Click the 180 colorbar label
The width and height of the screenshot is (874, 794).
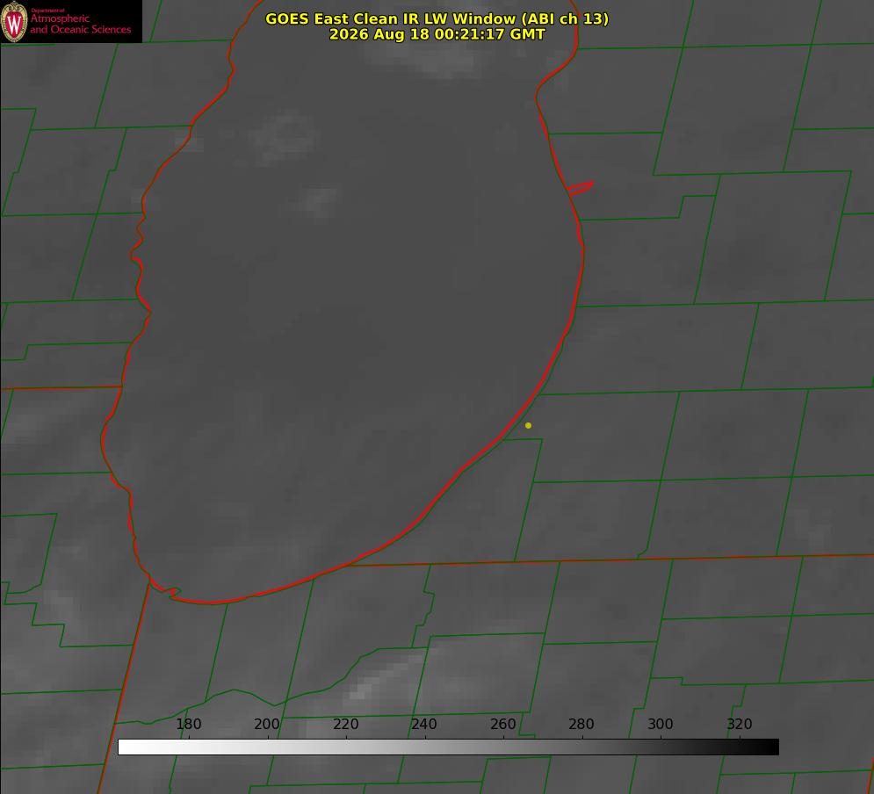(188, 724)
